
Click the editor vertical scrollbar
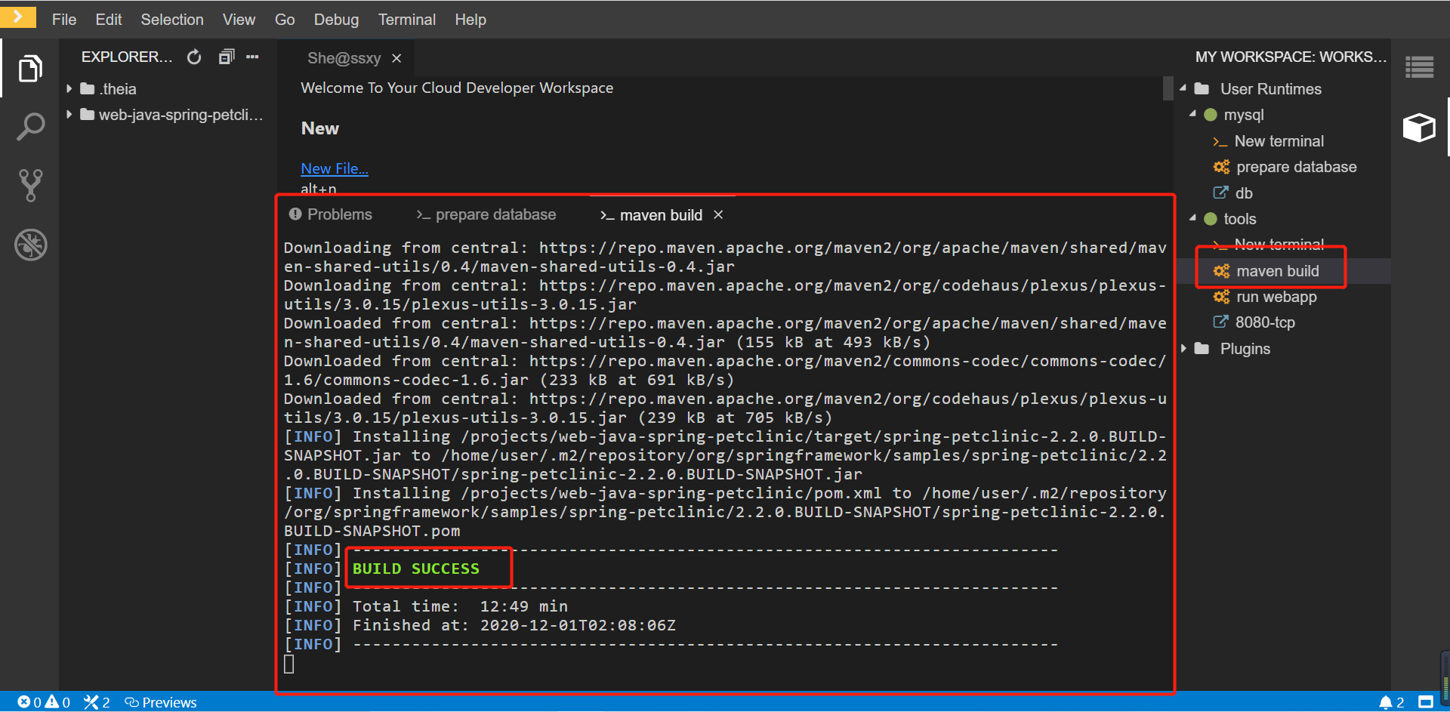(x=1168, y=88)
